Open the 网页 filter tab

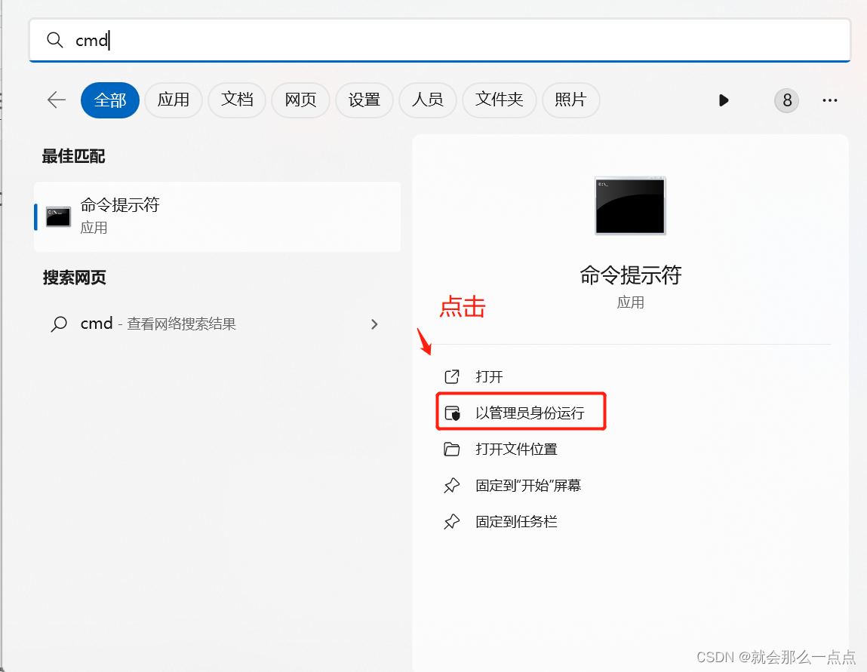point(301,100)
